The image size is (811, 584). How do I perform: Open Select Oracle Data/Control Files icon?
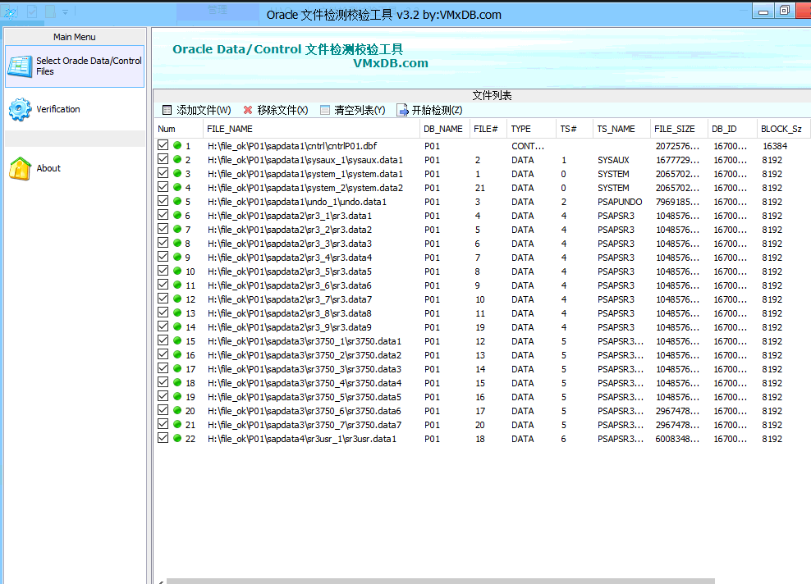21,66
